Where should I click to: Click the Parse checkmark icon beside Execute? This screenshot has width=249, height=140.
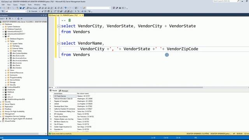pyautogui.click(x=42, y=11)
